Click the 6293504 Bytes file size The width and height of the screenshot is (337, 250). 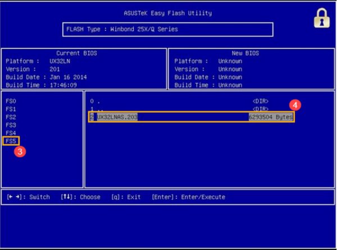tap(271, 117)
